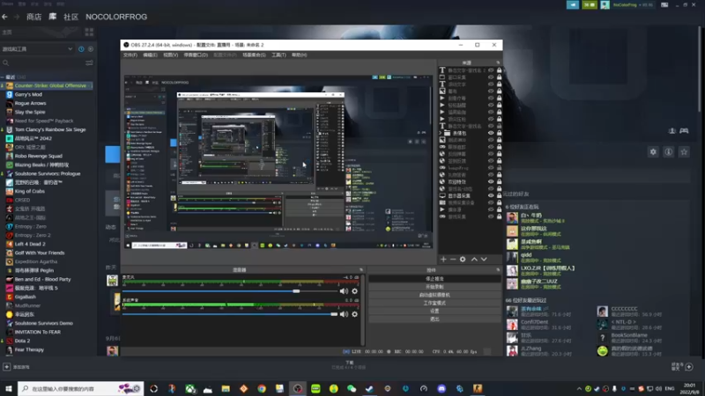This screenshot has width=705, height=396.
Task: Select Dota 2 in the Steam library
Action: tap(22, 341)
